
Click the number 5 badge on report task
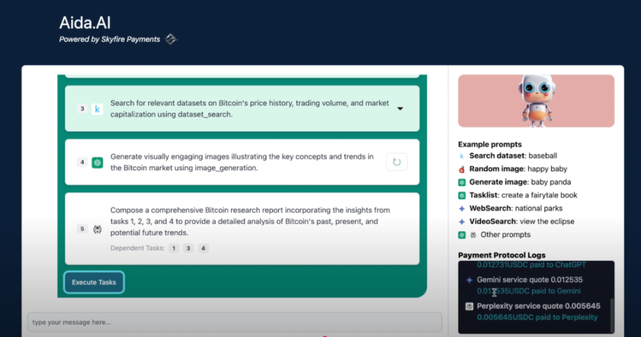click(x=82, y=229)
